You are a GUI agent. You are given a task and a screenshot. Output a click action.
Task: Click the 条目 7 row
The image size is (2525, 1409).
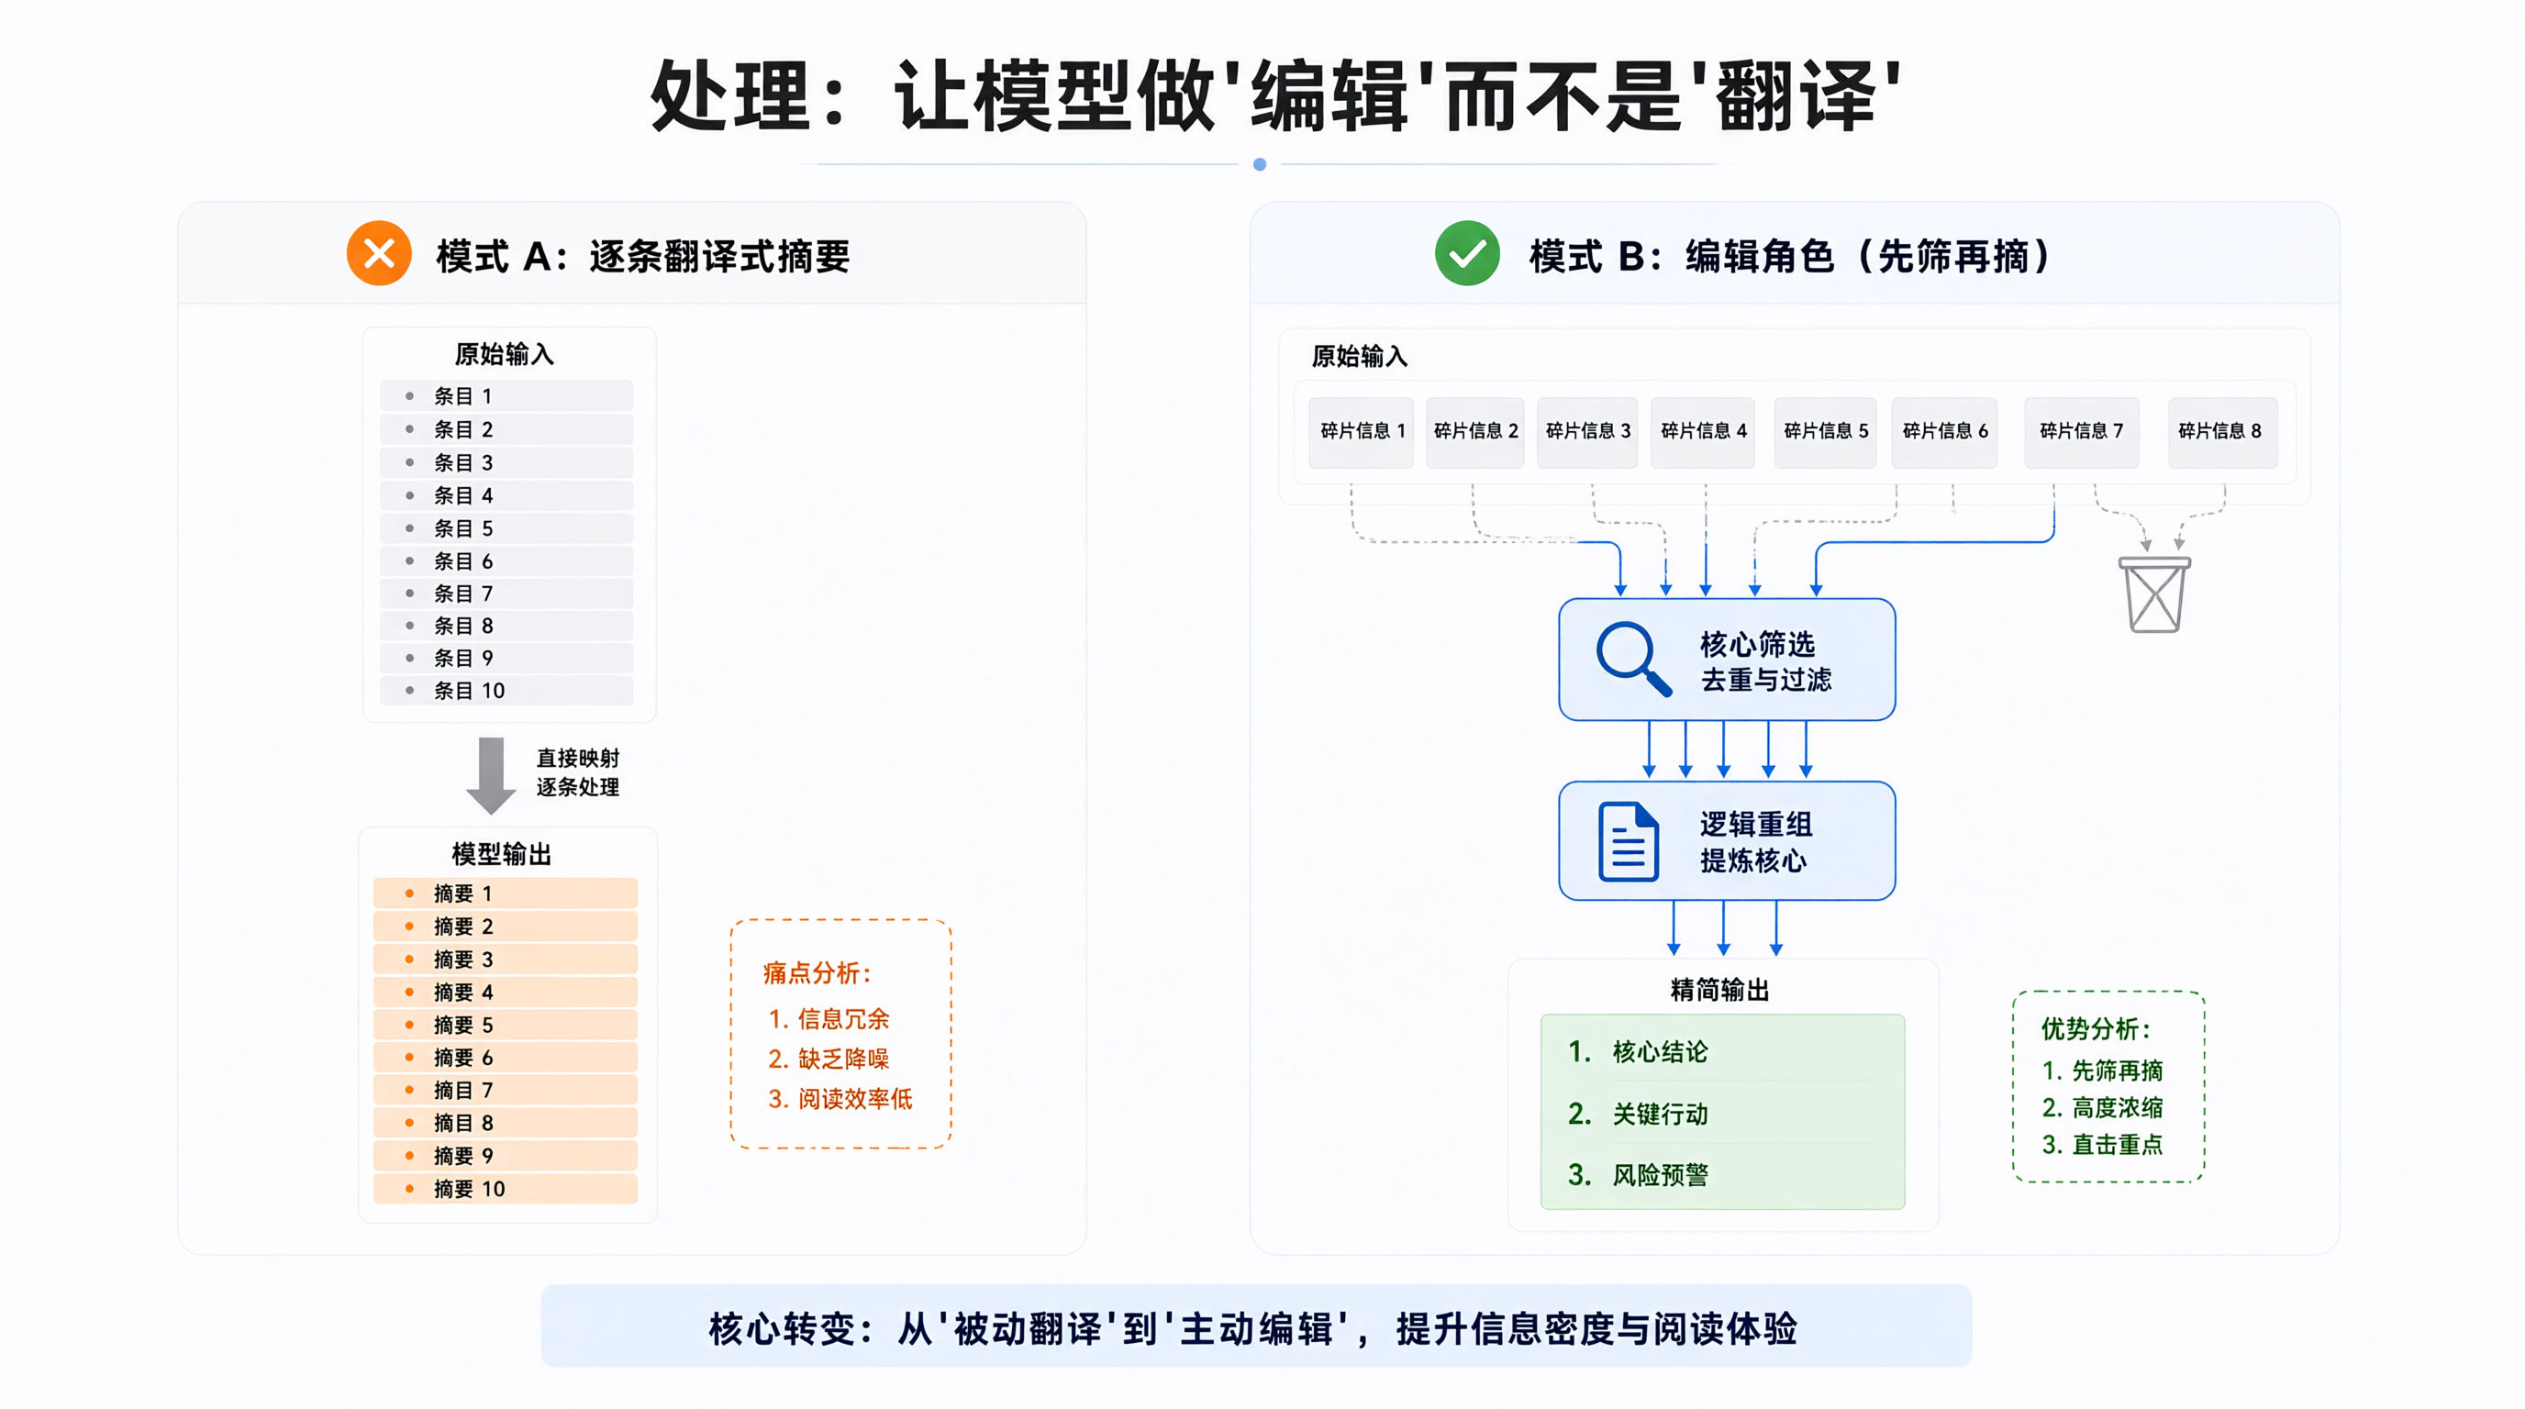click(x=506, y=594)
